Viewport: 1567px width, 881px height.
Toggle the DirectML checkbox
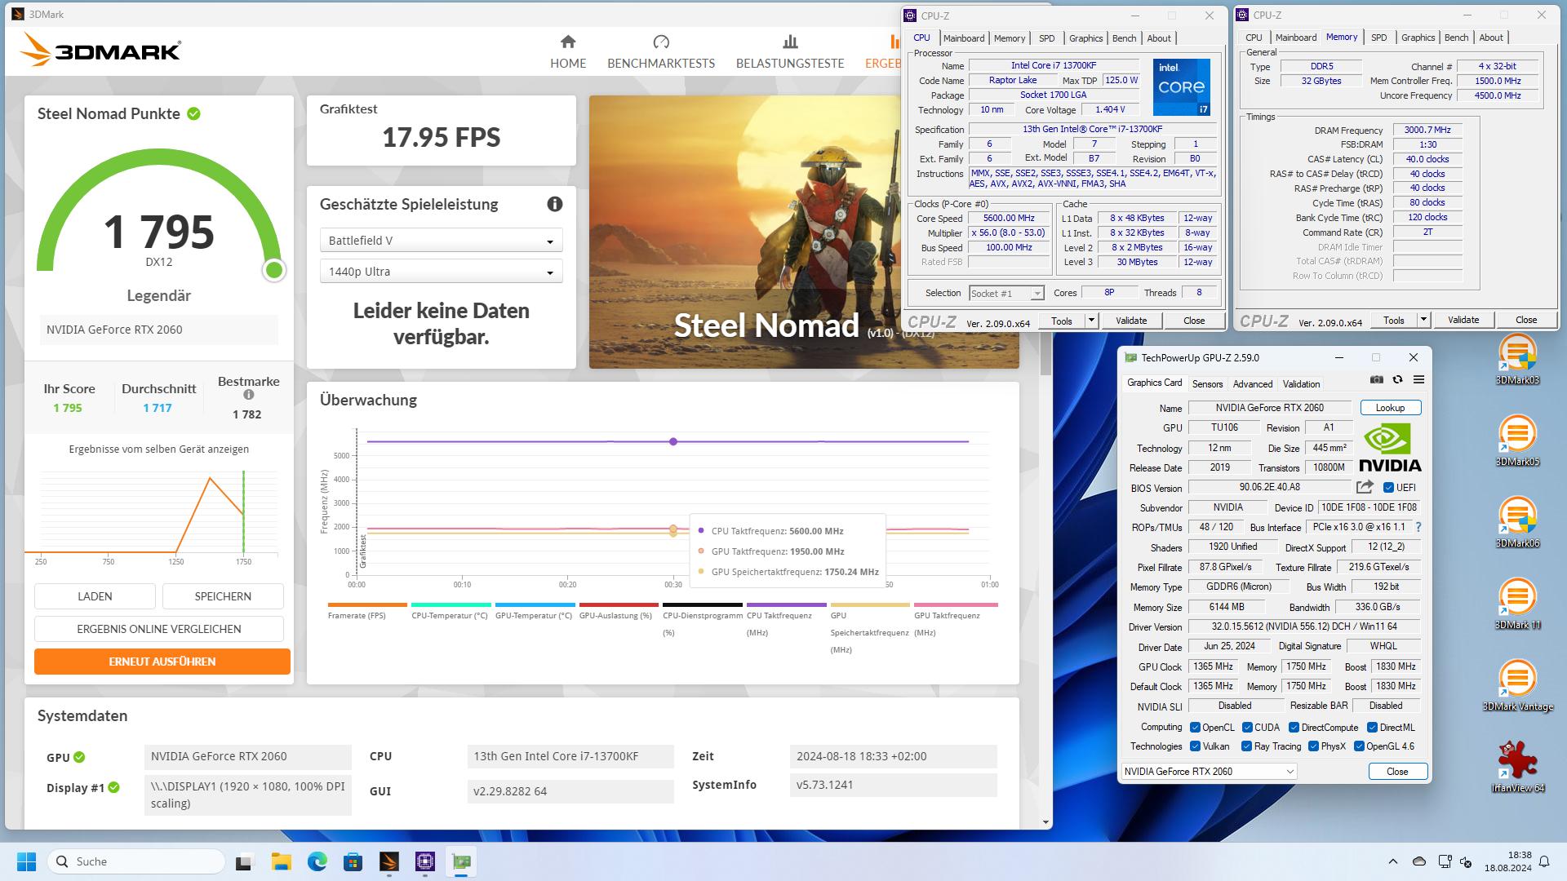point(1372,728)
